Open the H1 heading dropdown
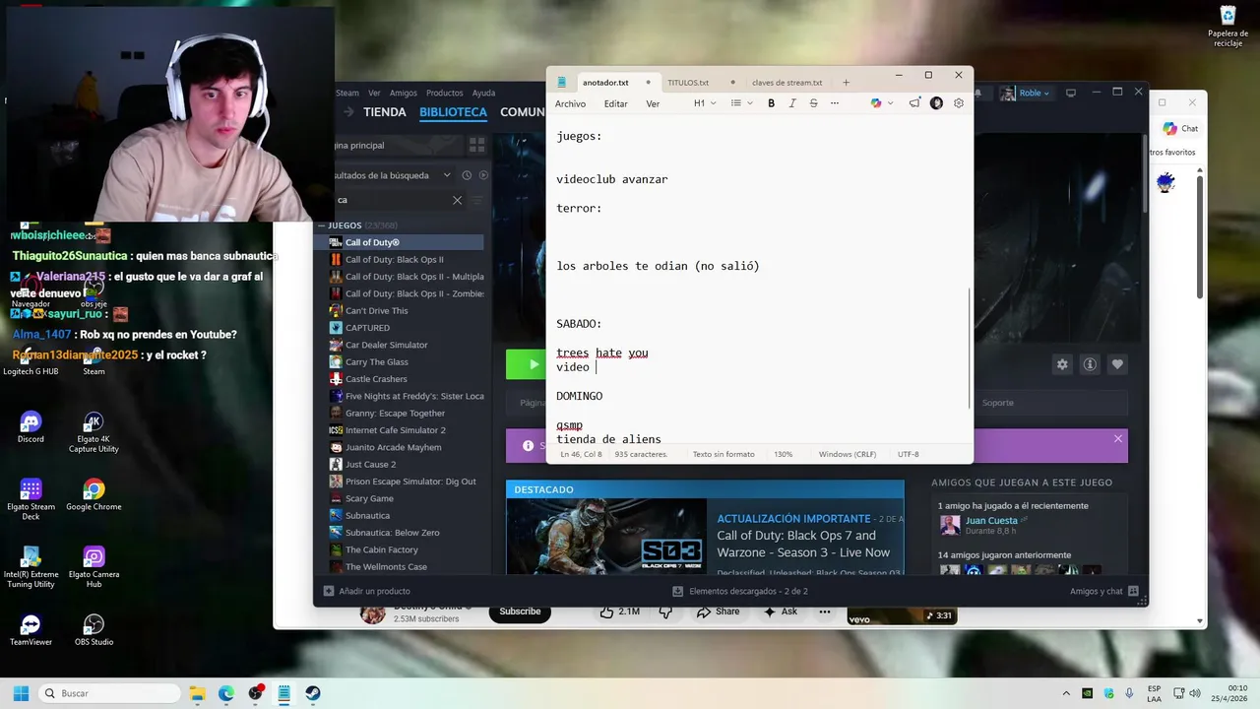This screenshot has height=709, width=1260. coord(704,103)
